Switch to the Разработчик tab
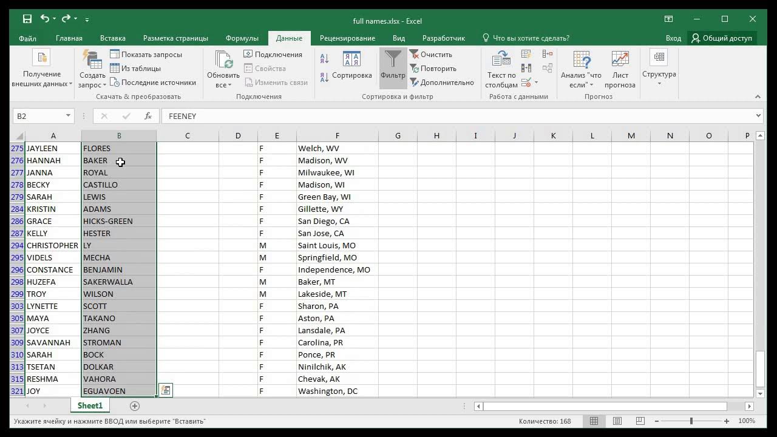The width and height of the screenshot is (777, 437). click(444, 38)
